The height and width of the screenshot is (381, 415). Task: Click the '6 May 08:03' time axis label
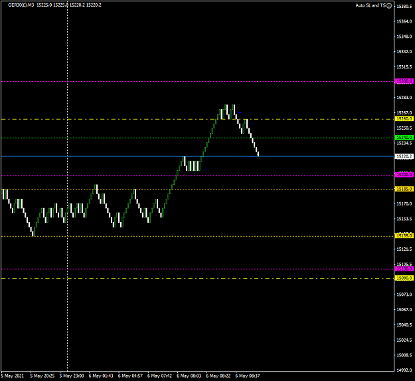tap(189, 376)
